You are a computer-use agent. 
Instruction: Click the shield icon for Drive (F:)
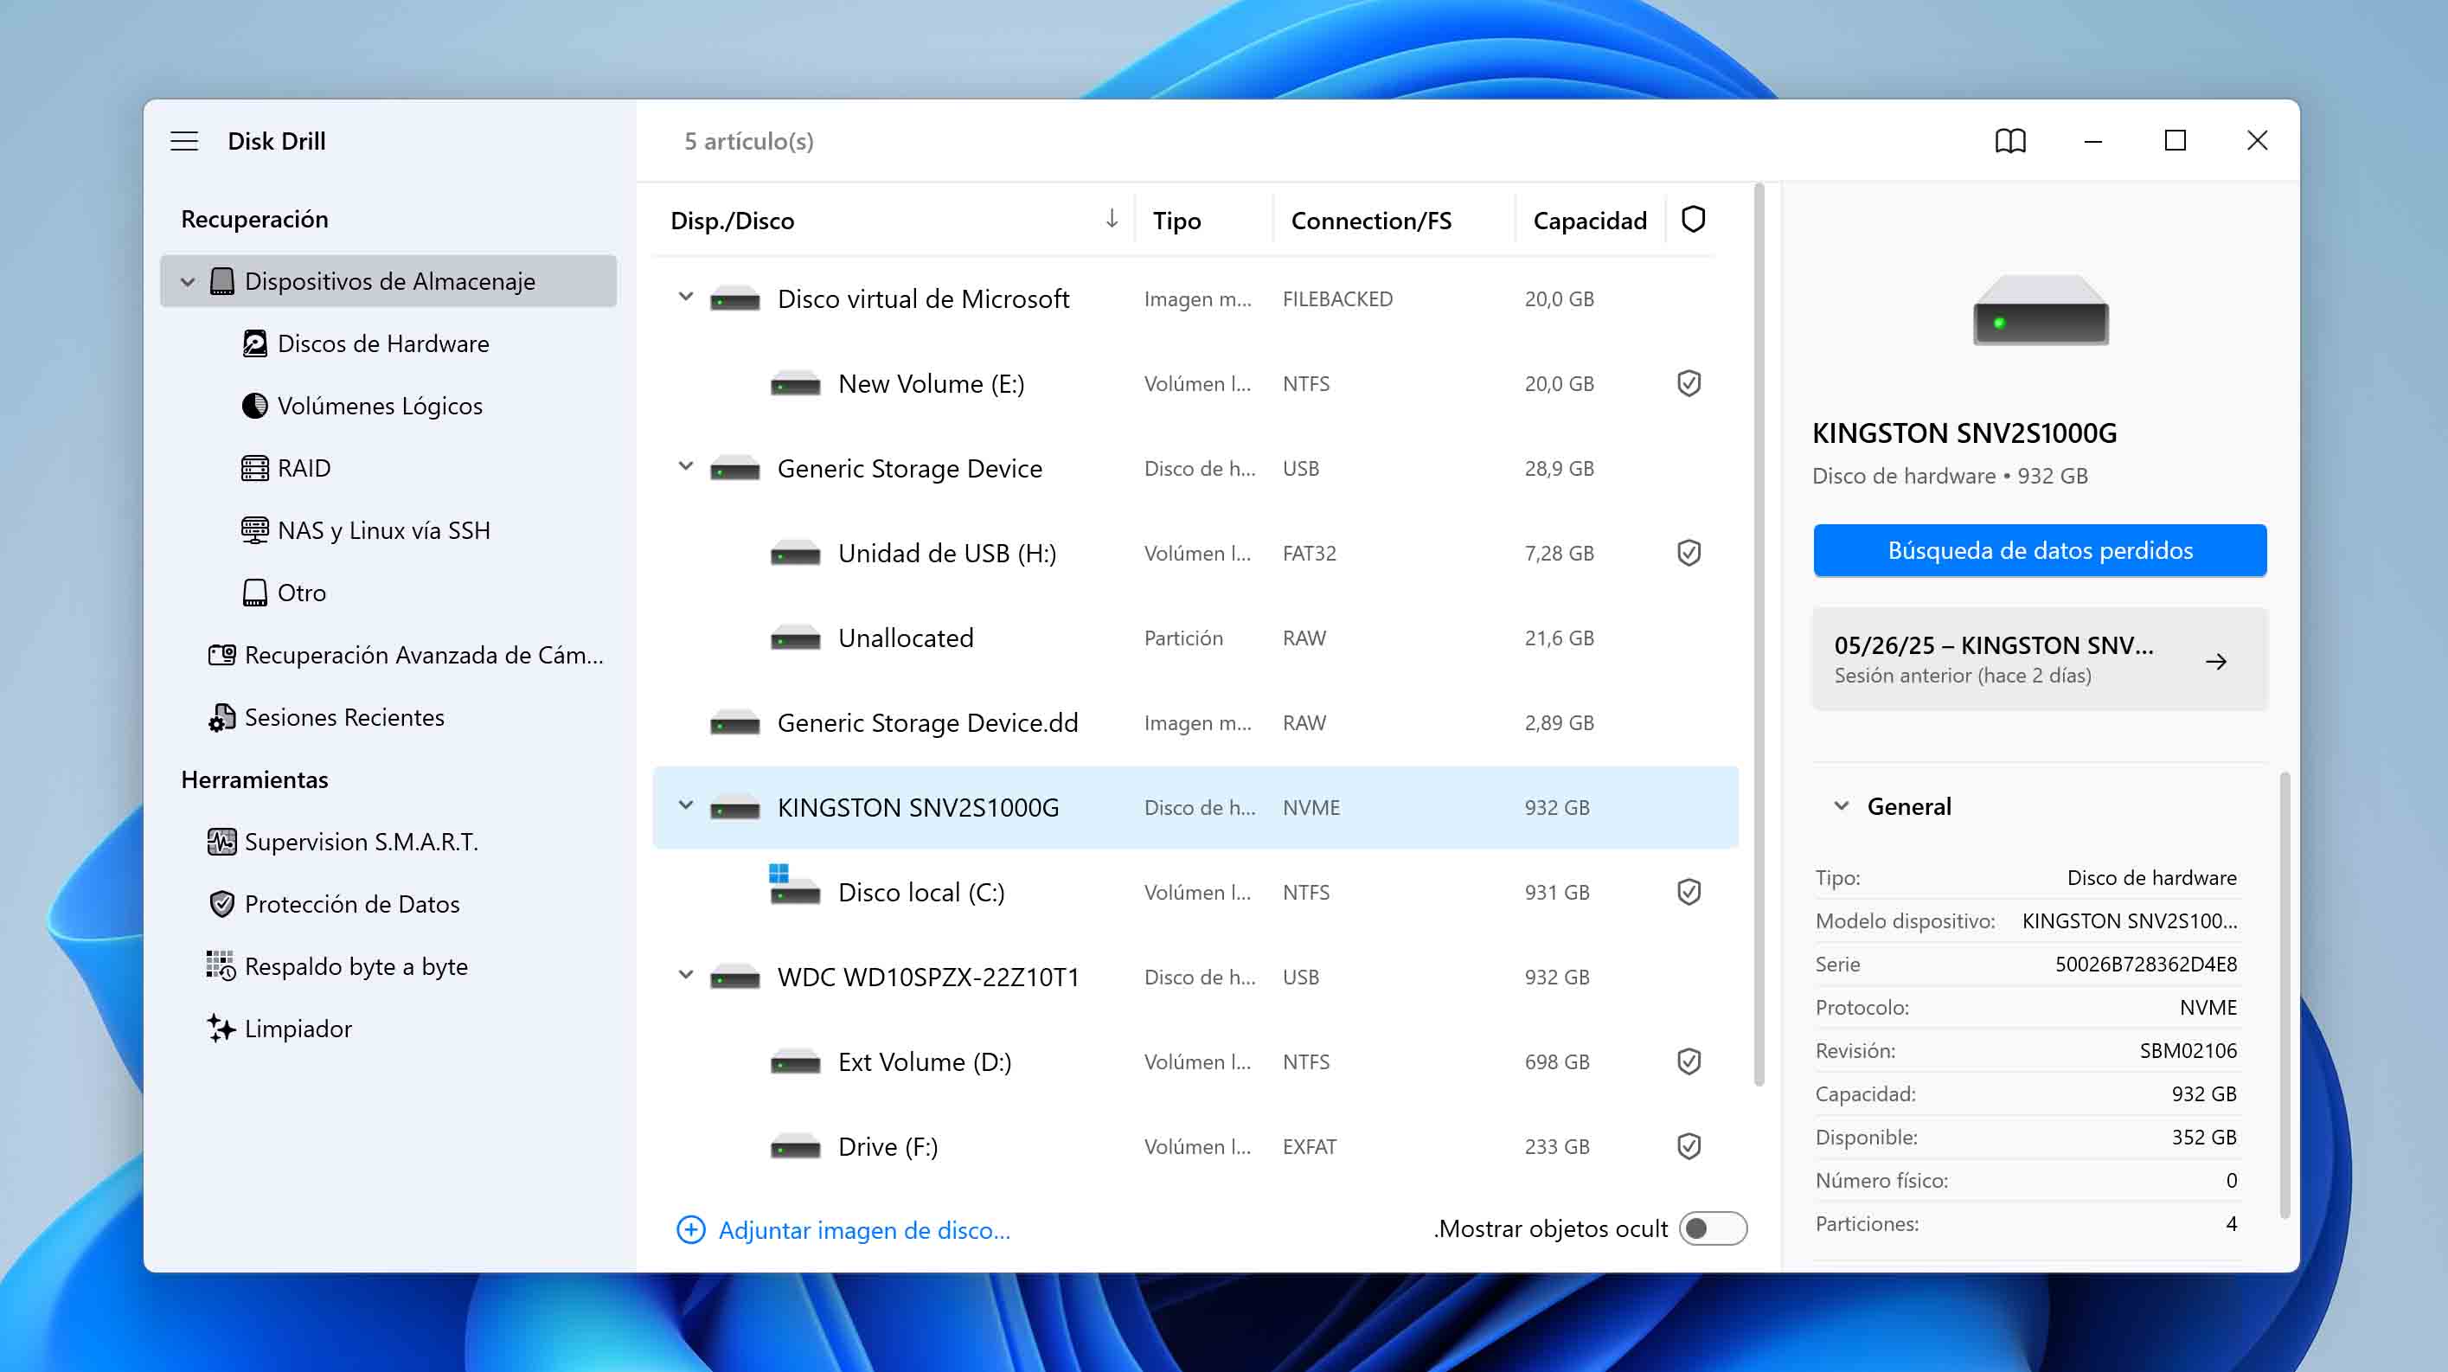point(1689,1146)
